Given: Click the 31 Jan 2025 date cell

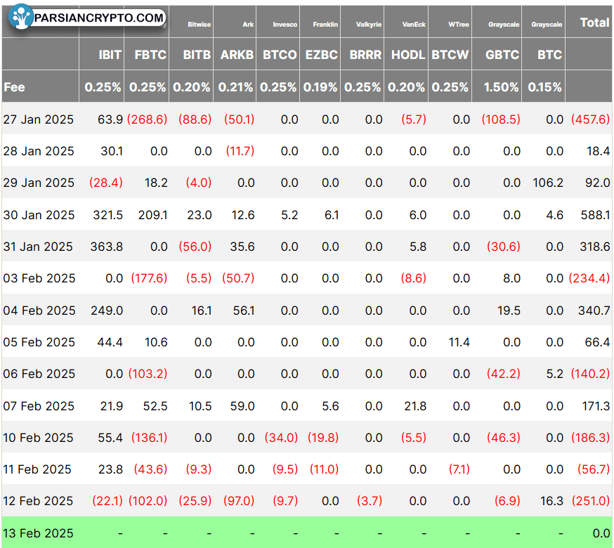Looking at the screenshot, I should tap(38, 247).
